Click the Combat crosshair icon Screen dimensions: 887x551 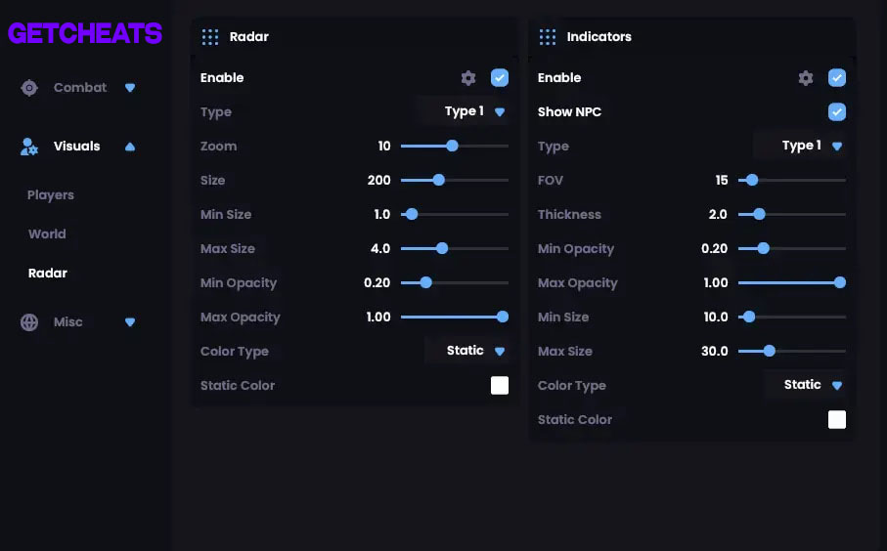tap(29, 88)
